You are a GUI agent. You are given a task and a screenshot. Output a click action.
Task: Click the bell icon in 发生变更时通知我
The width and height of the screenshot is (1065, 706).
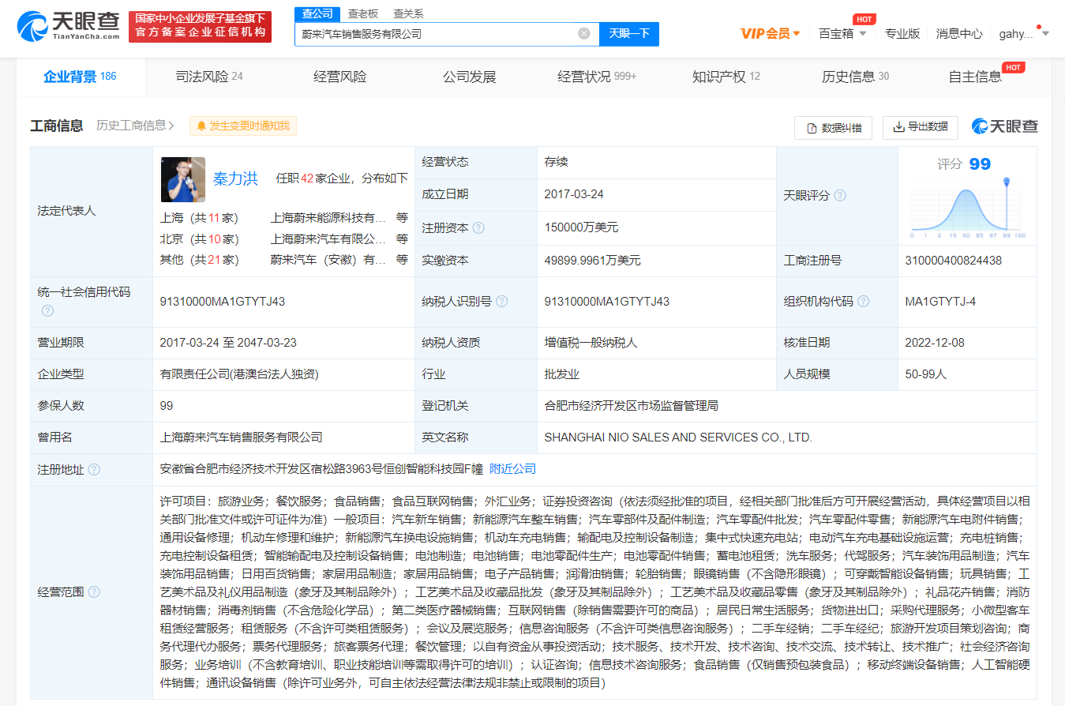(x=201, y=126)
